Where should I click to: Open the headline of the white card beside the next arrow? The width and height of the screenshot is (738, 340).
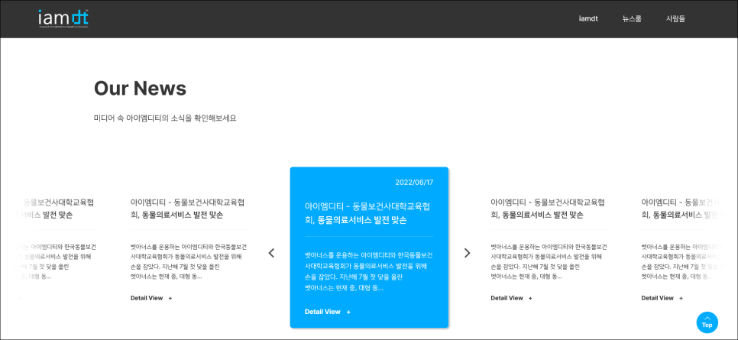[547, 209]
